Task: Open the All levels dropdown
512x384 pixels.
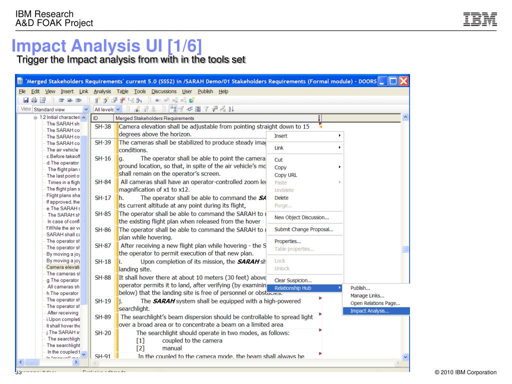Action: [118, 109]
